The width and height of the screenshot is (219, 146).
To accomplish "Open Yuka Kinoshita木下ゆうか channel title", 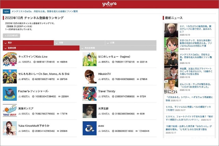I will tap(34, 126).
